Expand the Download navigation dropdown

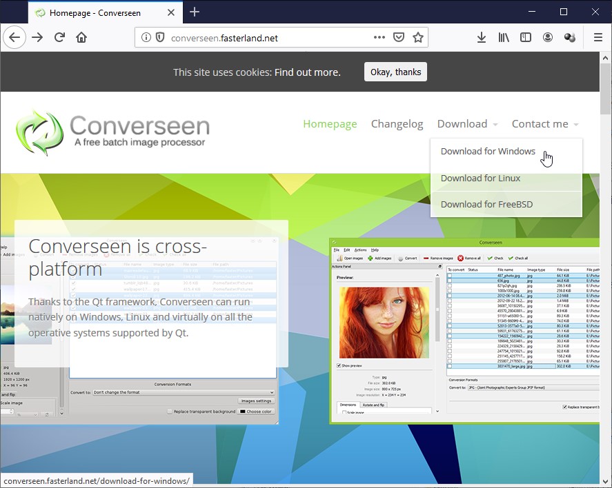(x=467, y=124)
